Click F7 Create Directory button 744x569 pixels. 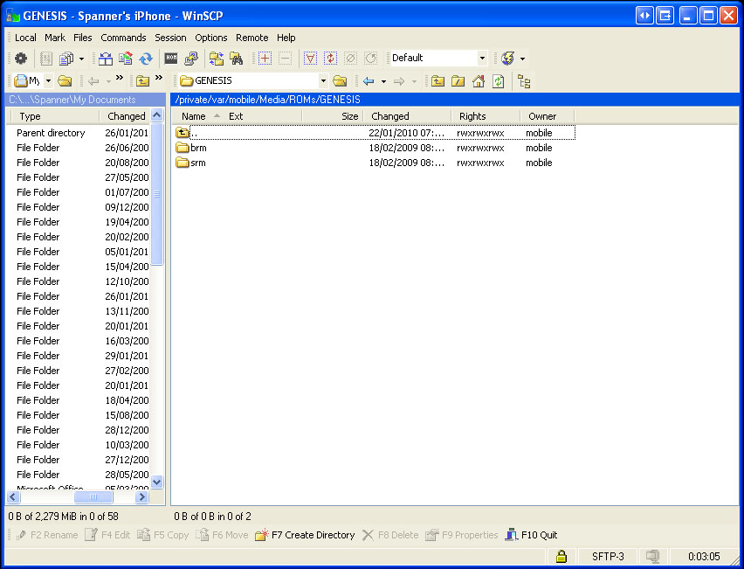tap(305, 535)
